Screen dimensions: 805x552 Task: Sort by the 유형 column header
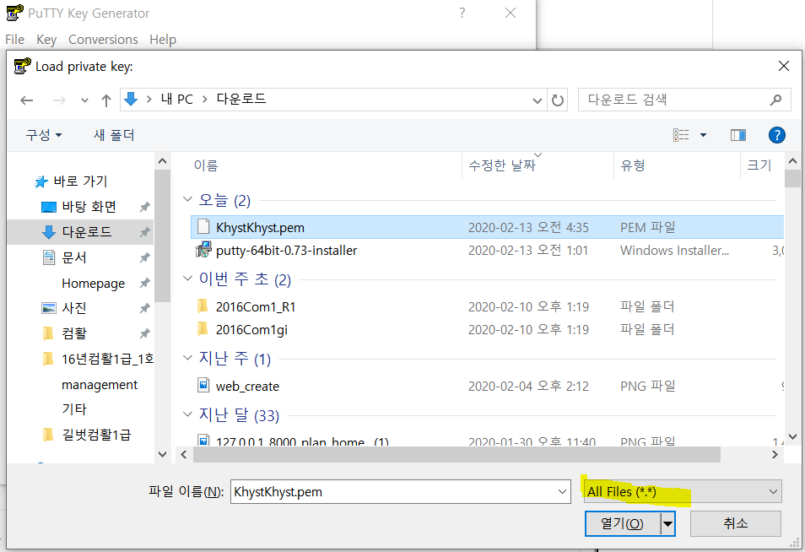coord(633,165)
